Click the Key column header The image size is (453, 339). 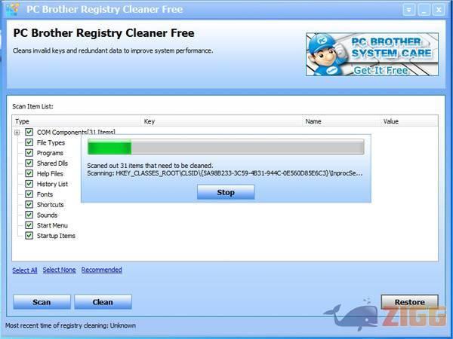pyautogui.click(x=223, y=121)
